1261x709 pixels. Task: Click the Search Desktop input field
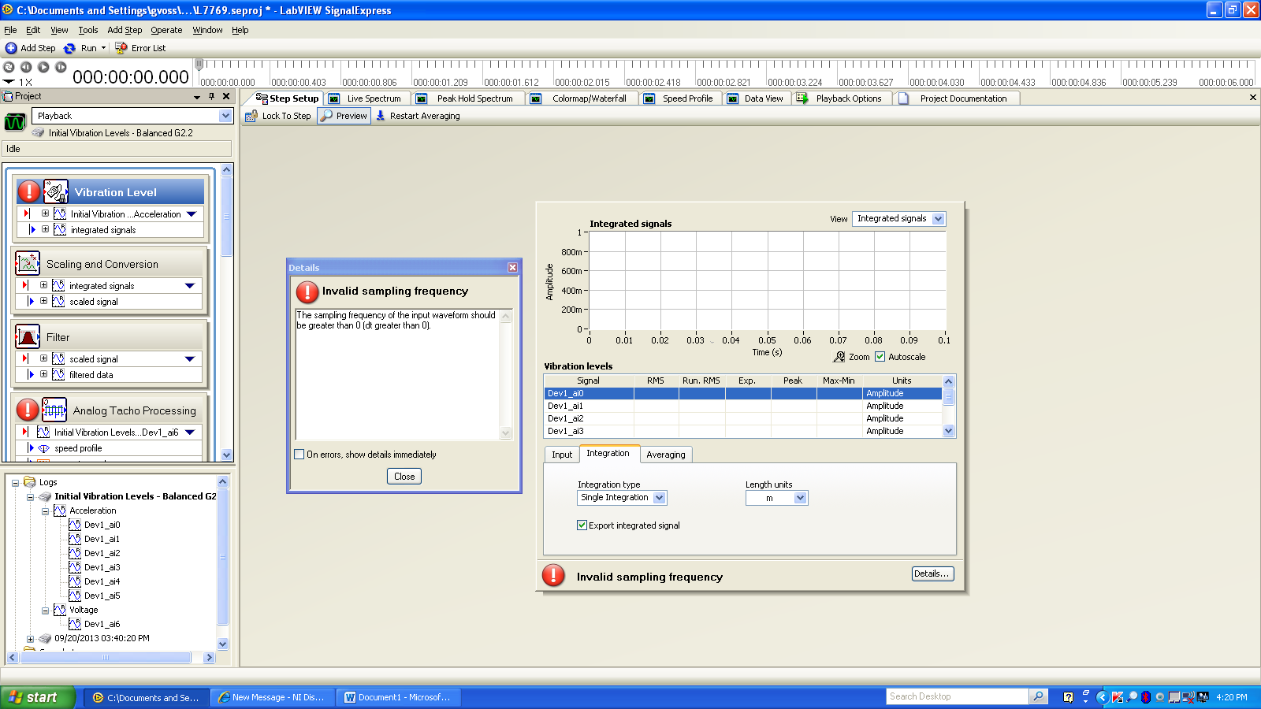click(957, 696)
